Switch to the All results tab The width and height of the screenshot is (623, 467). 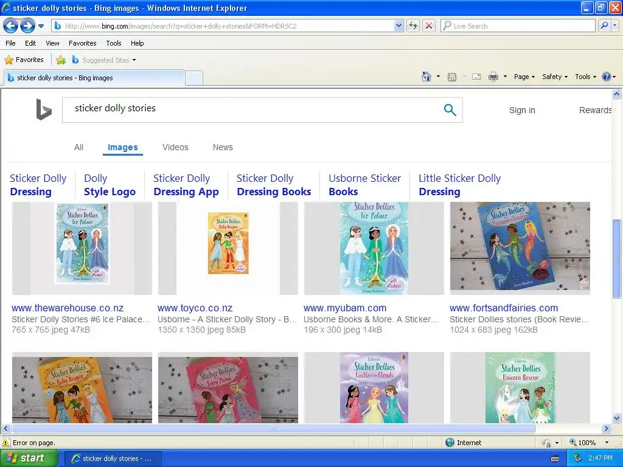(x=78, y=147)
